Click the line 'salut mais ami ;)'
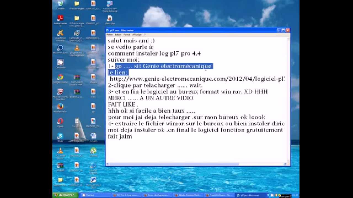Image resolution: width=353 pixels, height=198 pixels. point(131,41)
